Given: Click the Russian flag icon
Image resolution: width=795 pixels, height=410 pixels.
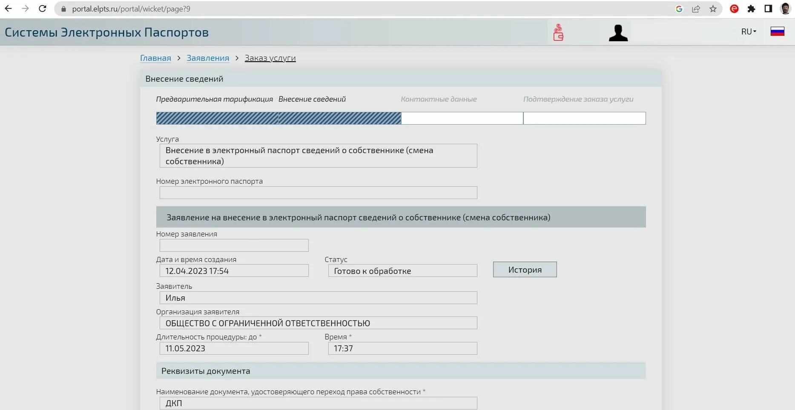Looking at the screenshot, I should click(x=778, y=31).
